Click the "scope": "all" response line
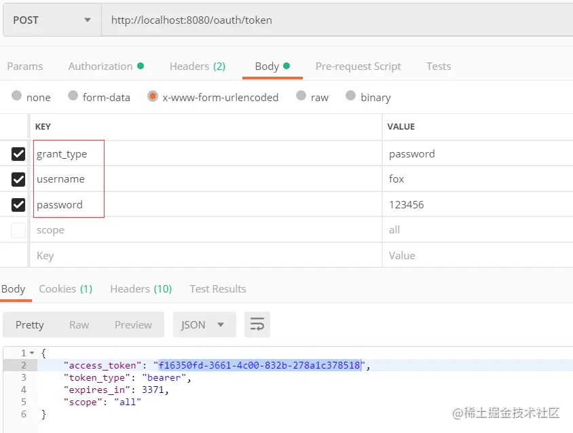573x433 pixels. tap(103, 402)
